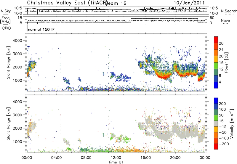Click the '12:00' time tick label
The height and width of the screenshot is (164, 237).
point(116,158)
